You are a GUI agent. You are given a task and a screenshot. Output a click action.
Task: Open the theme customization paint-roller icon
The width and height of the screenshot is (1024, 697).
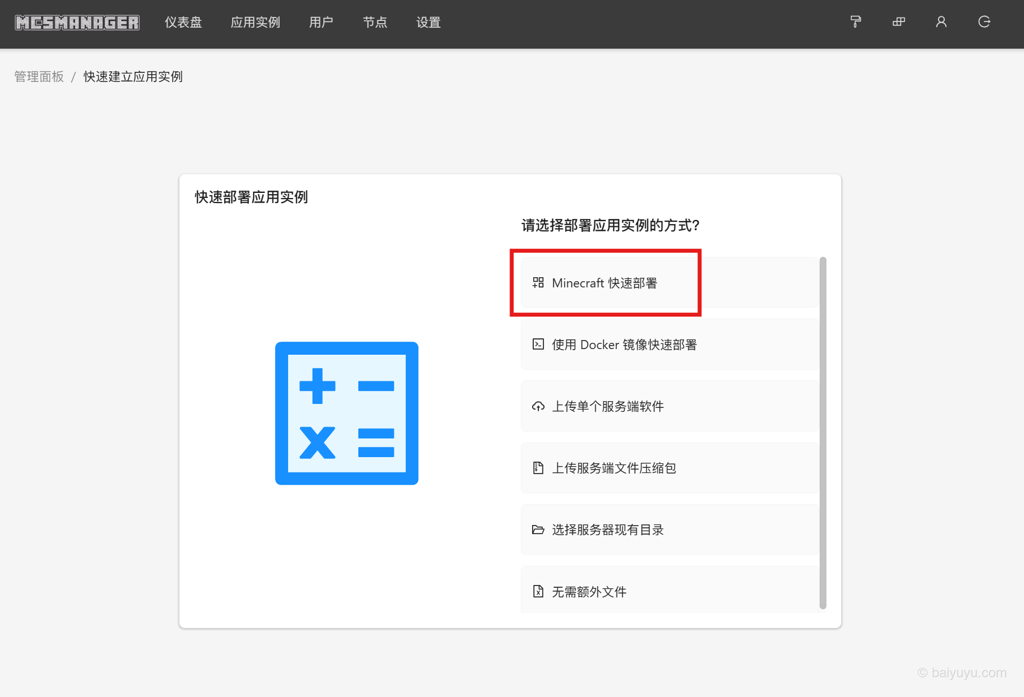tap(855, 21)
